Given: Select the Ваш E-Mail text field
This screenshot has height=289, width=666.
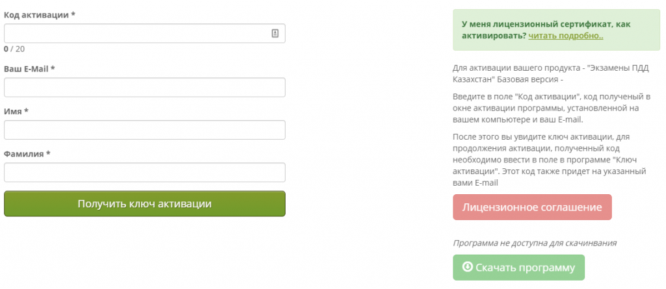Looking at the screenshot, I should (x=144, y=88).
